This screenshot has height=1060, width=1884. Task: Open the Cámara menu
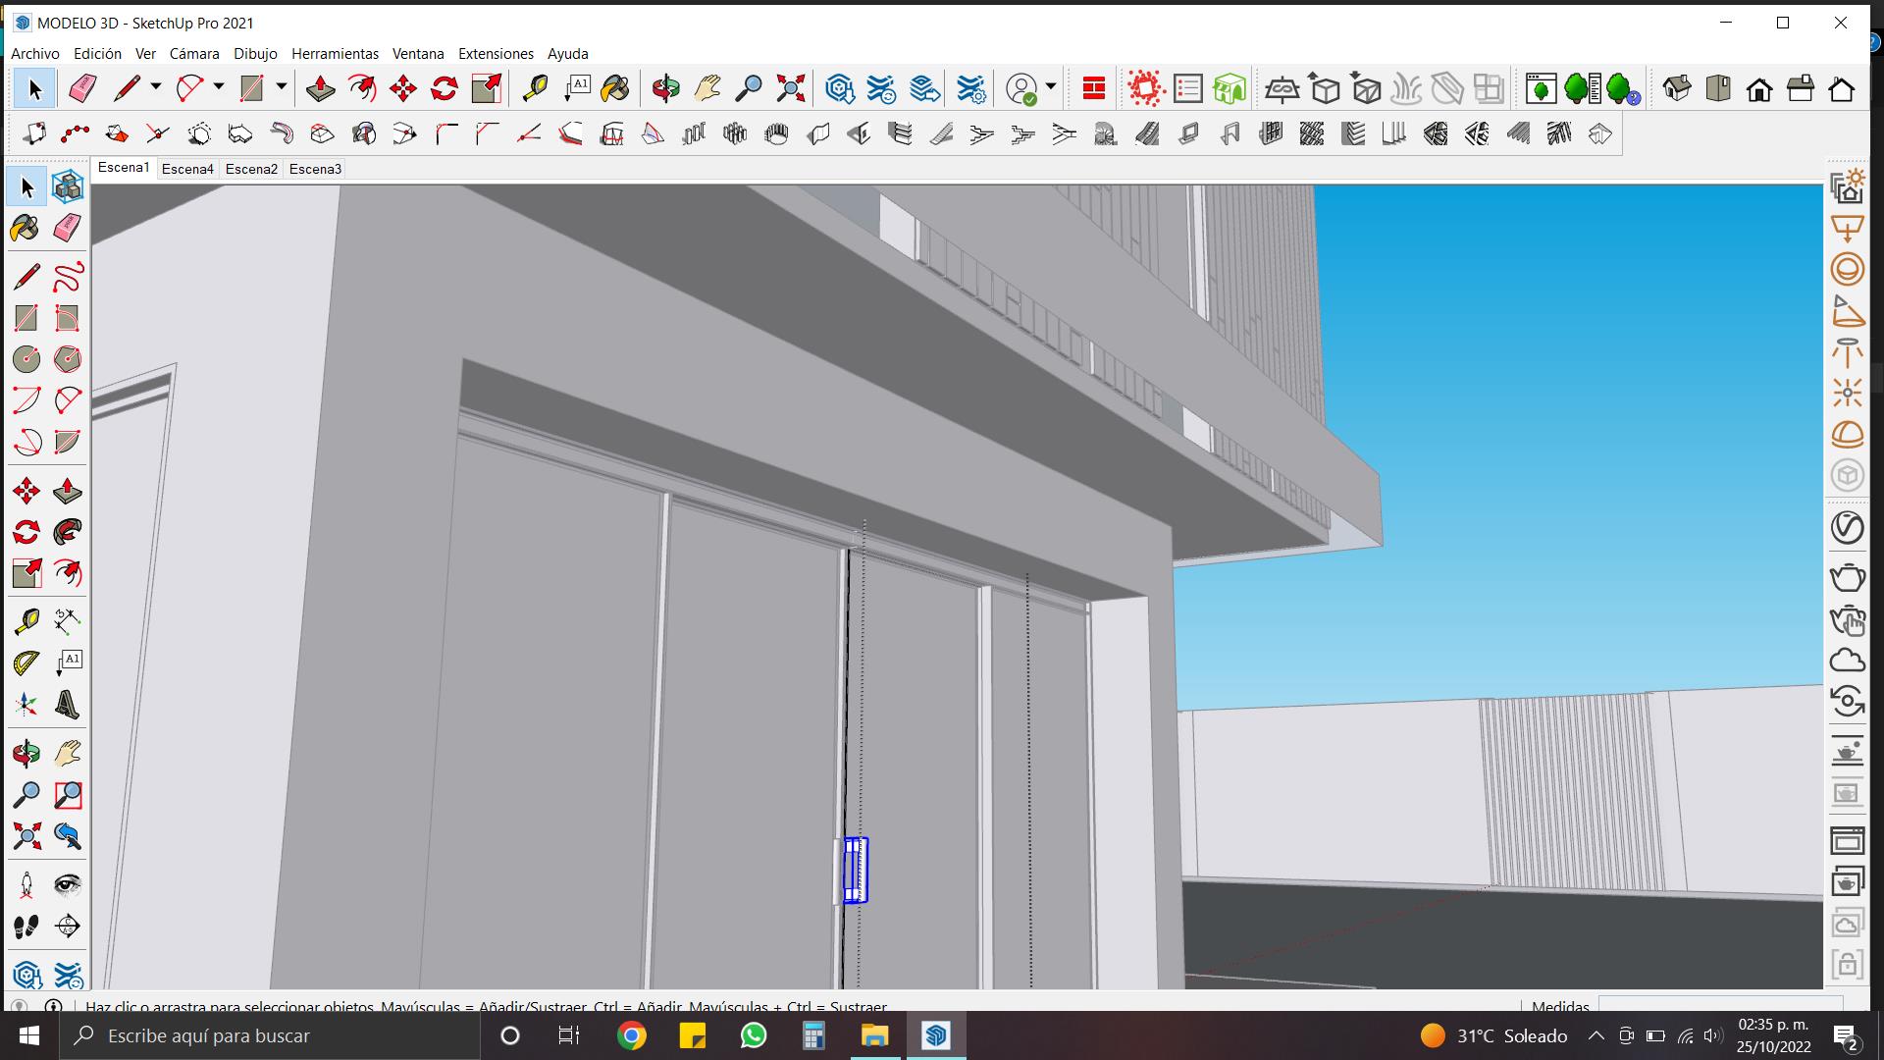point(194,54)
